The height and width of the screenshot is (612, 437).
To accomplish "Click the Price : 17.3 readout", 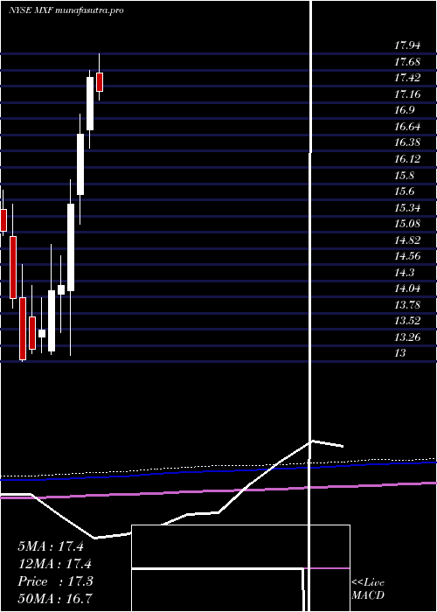I will 55,581.
